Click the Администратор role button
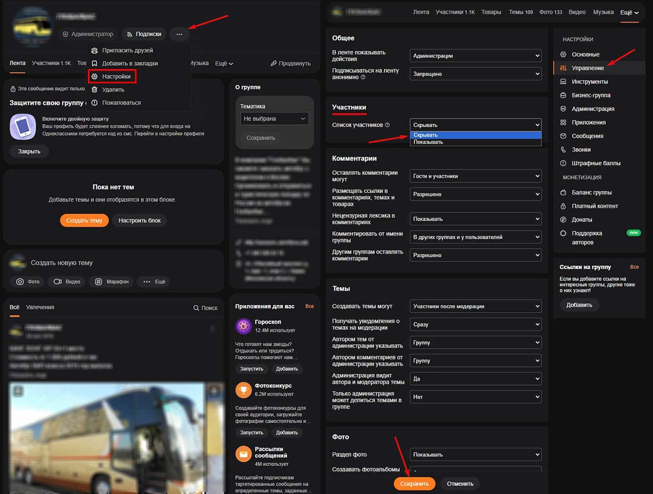 [x=88, y=34]
